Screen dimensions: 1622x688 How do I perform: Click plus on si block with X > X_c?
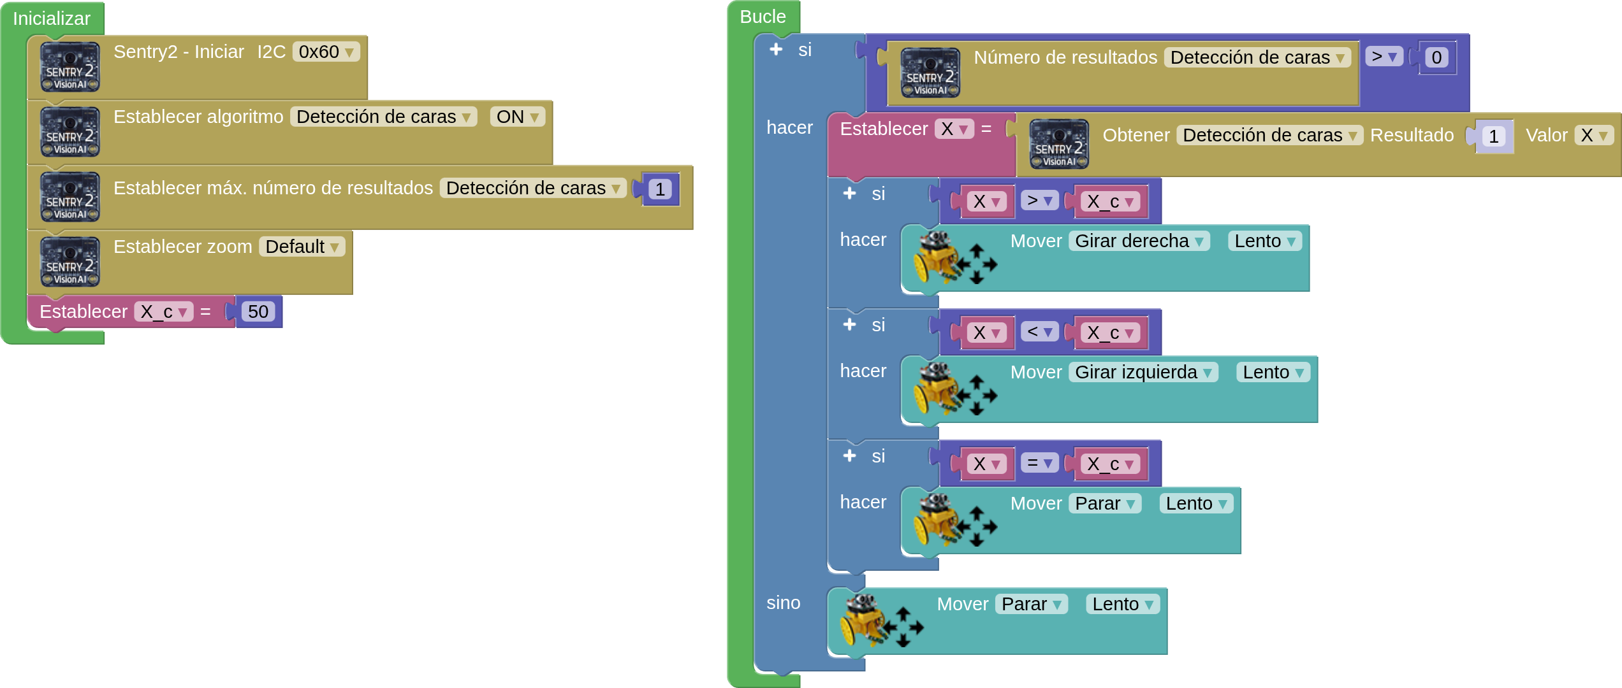[x=849, y=193]
